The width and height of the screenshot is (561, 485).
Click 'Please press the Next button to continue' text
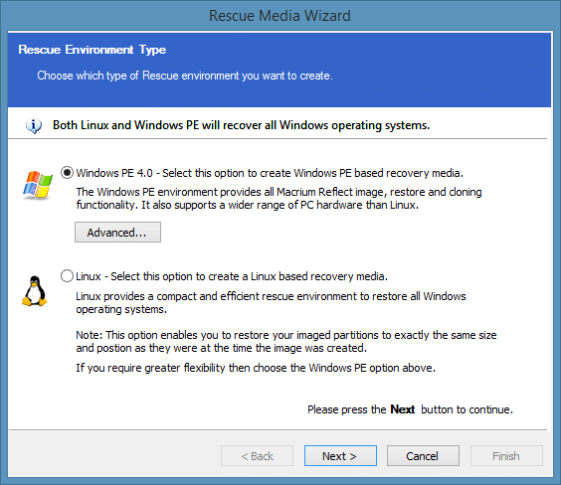(x=410, y=409)
